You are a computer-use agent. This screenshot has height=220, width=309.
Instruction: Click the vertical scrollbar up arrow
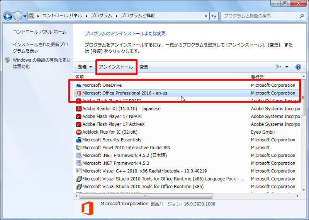tap(304, 76)
